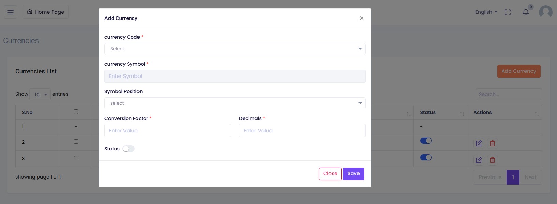Click edit icon for row 2
The width and height of the screenshot is (557, 204).
(479, 143)
